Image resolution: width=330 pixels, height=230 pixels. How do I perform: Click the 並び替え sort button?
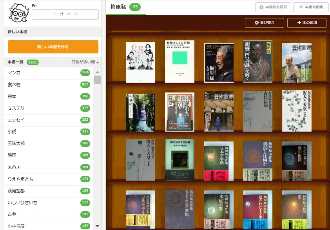265,23
